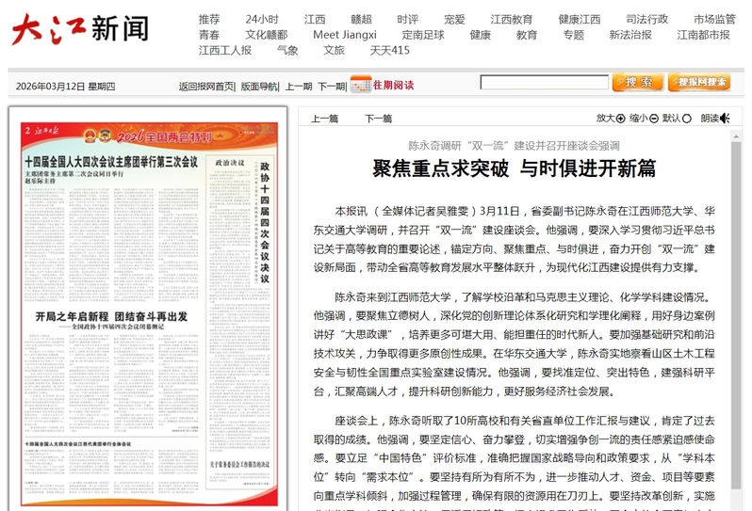Open Meet Jiangxi section
752x511 pixels.
pos(345,35)
